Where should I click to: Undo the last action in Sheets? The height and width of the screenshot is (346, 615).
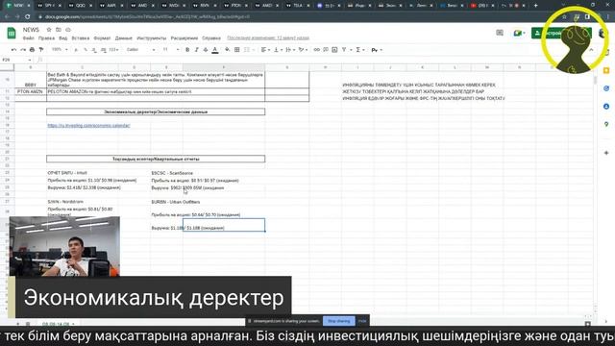coord(14,50)
